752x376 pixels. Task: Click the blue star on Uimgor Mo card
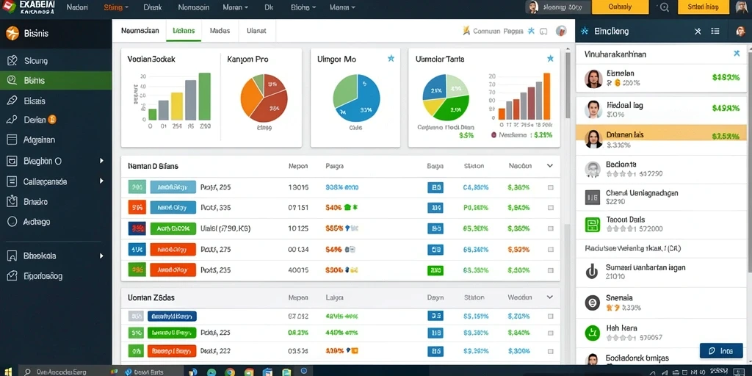pyautogui.click(x=391, y=59)
